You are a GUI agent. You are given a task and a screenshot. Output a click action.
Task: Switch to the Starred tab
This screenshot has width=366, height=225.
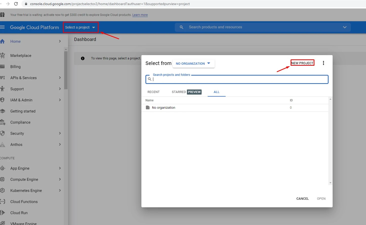[x=179, y=92]
